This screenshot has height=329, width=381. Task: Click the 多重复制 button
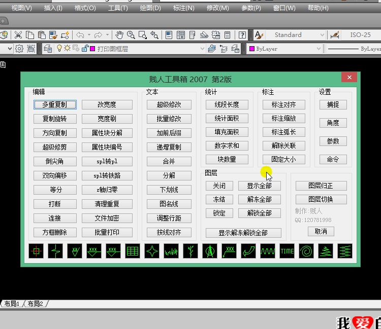point(55,105)
